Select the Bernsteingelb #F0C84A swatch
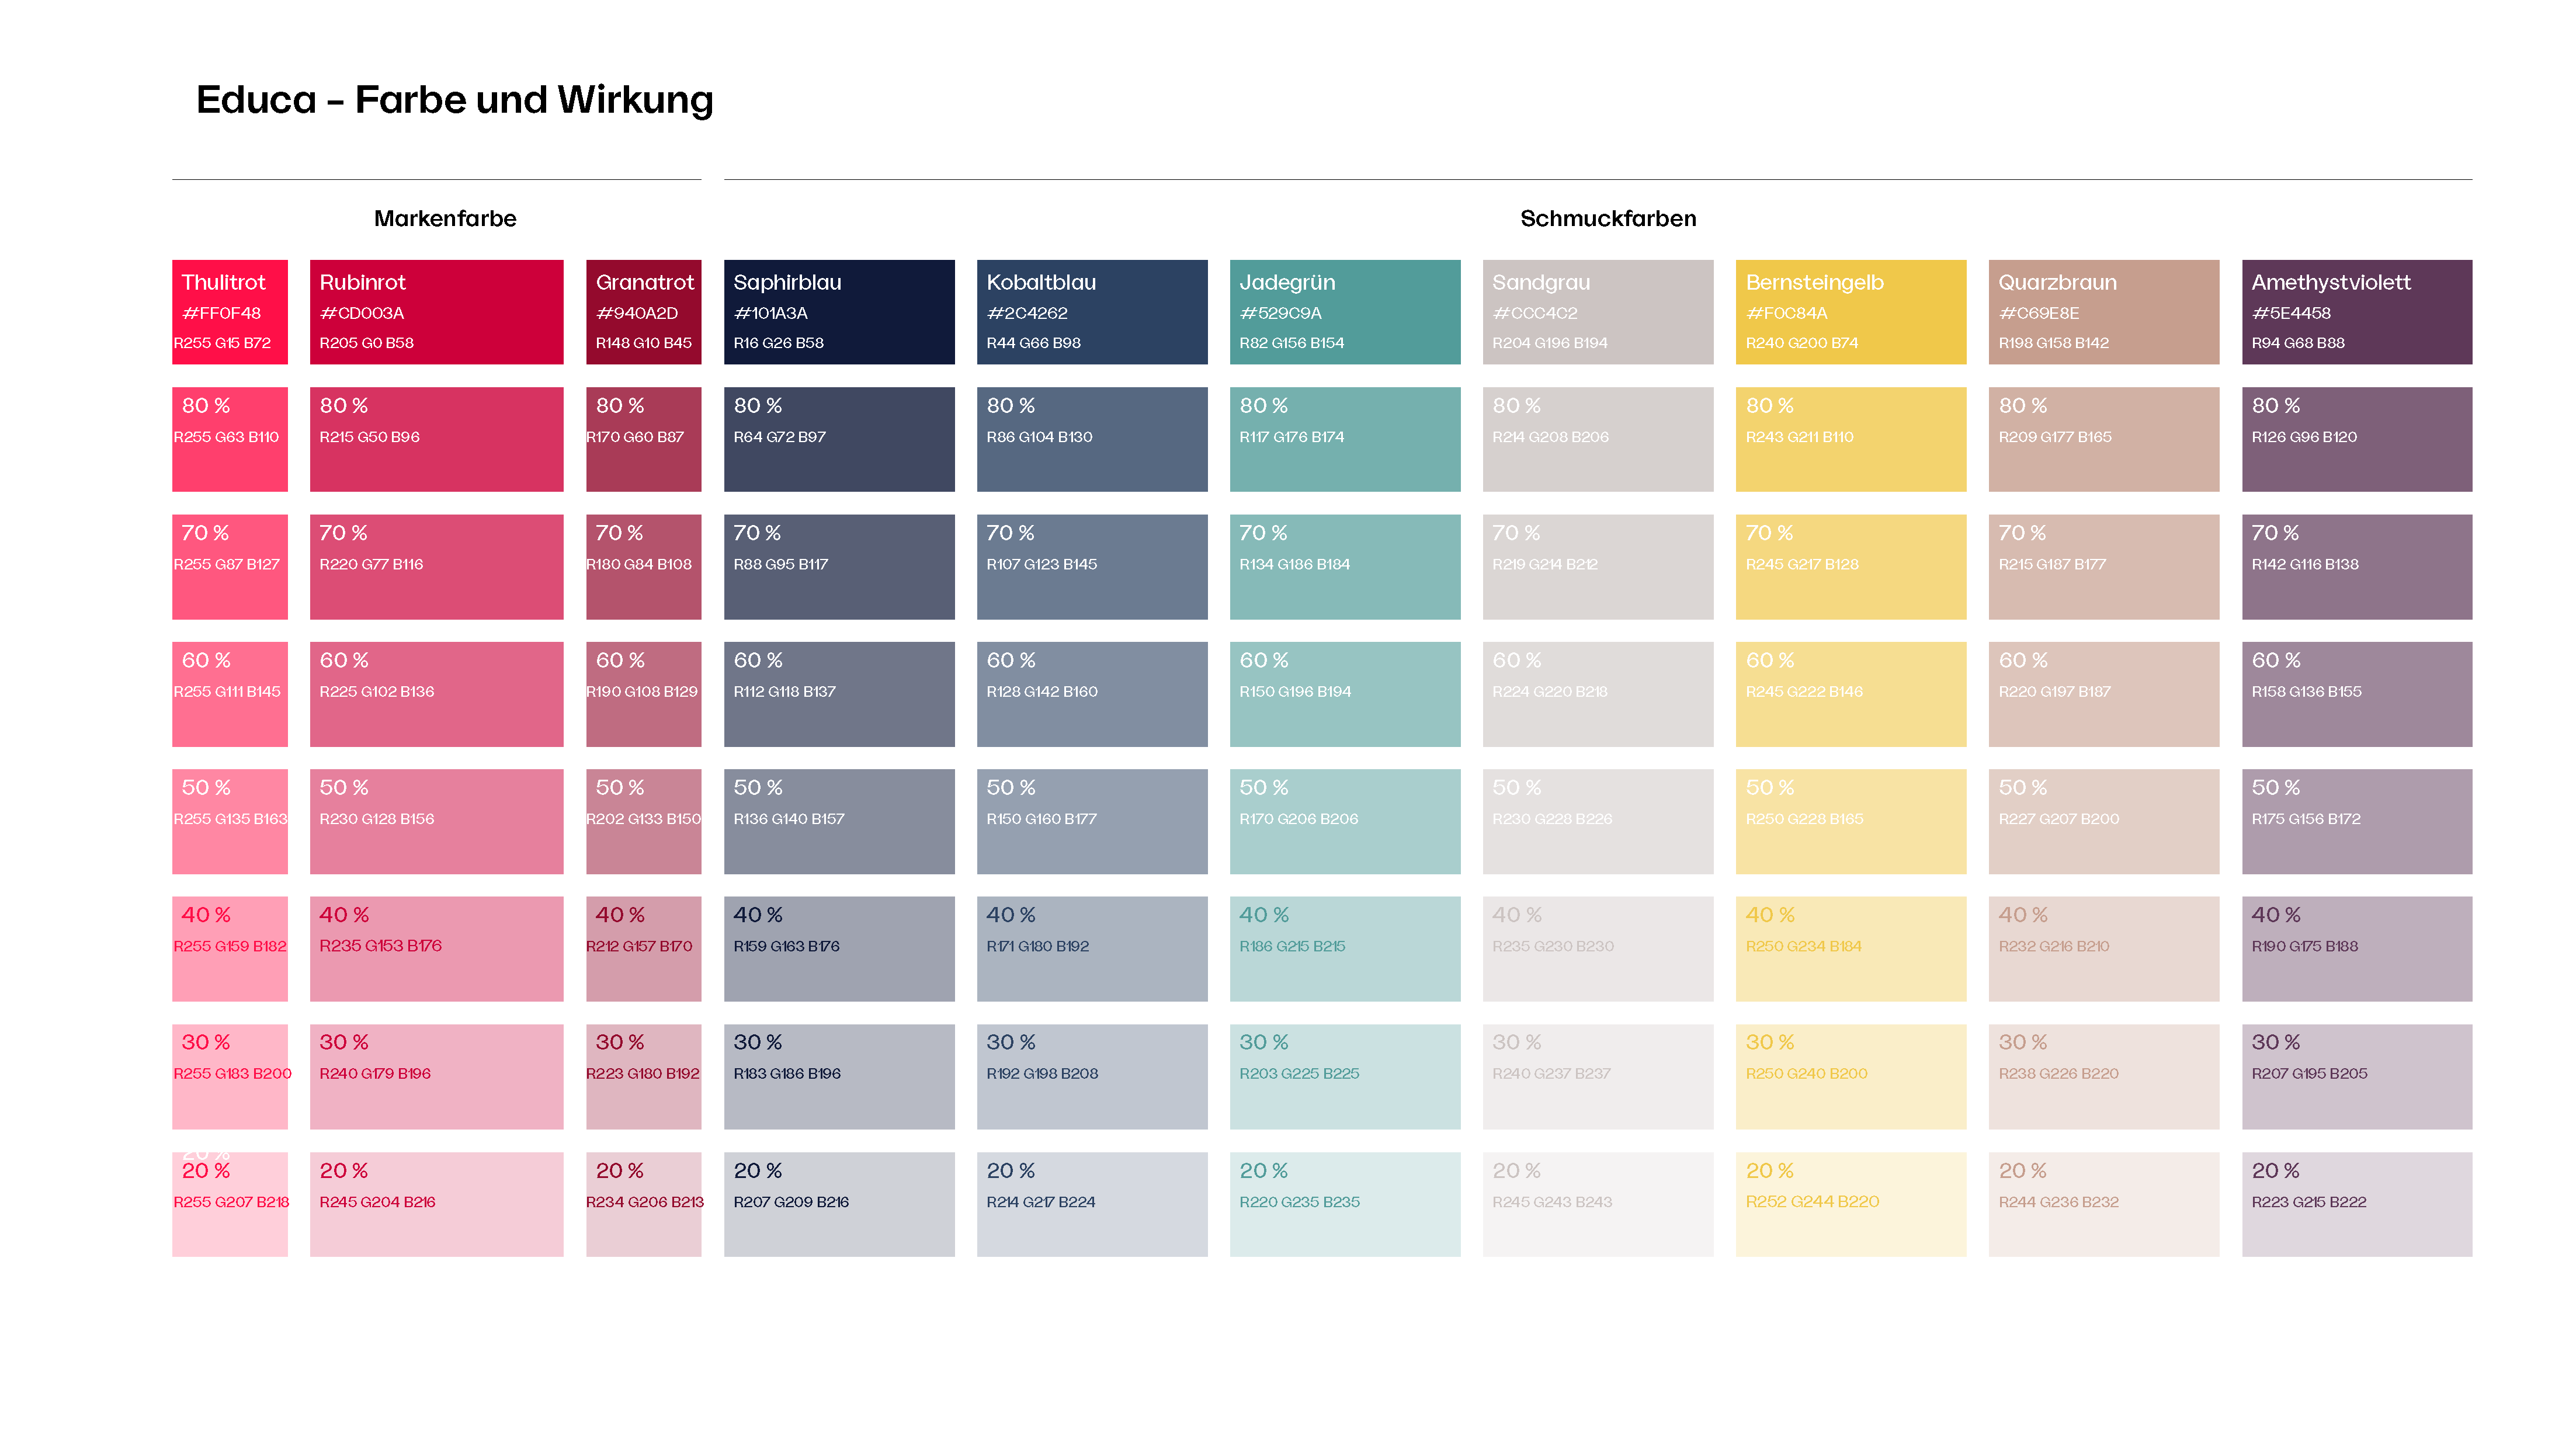 click(1850, 312)
